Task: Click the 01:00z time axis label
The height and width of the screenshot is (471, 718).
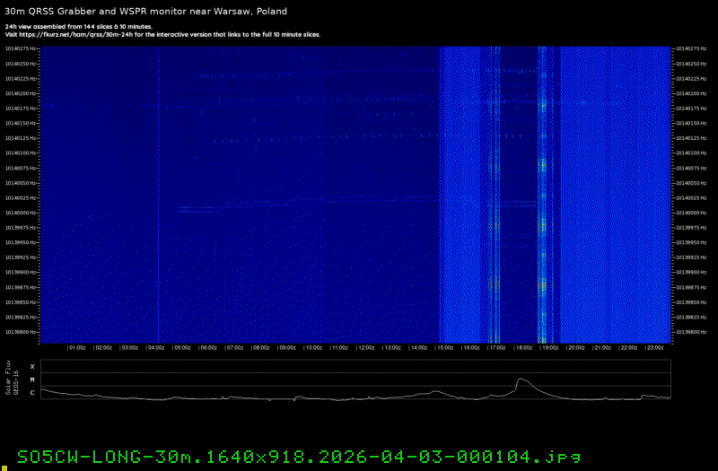Action: click(x=77, y=347)
